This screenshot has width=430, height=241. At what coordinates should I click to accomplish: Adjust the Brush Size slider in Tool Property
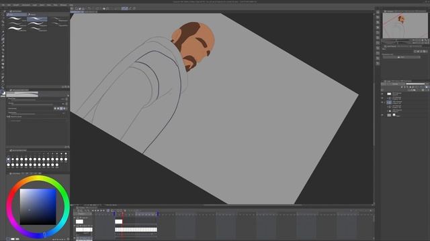click(36, 100)
